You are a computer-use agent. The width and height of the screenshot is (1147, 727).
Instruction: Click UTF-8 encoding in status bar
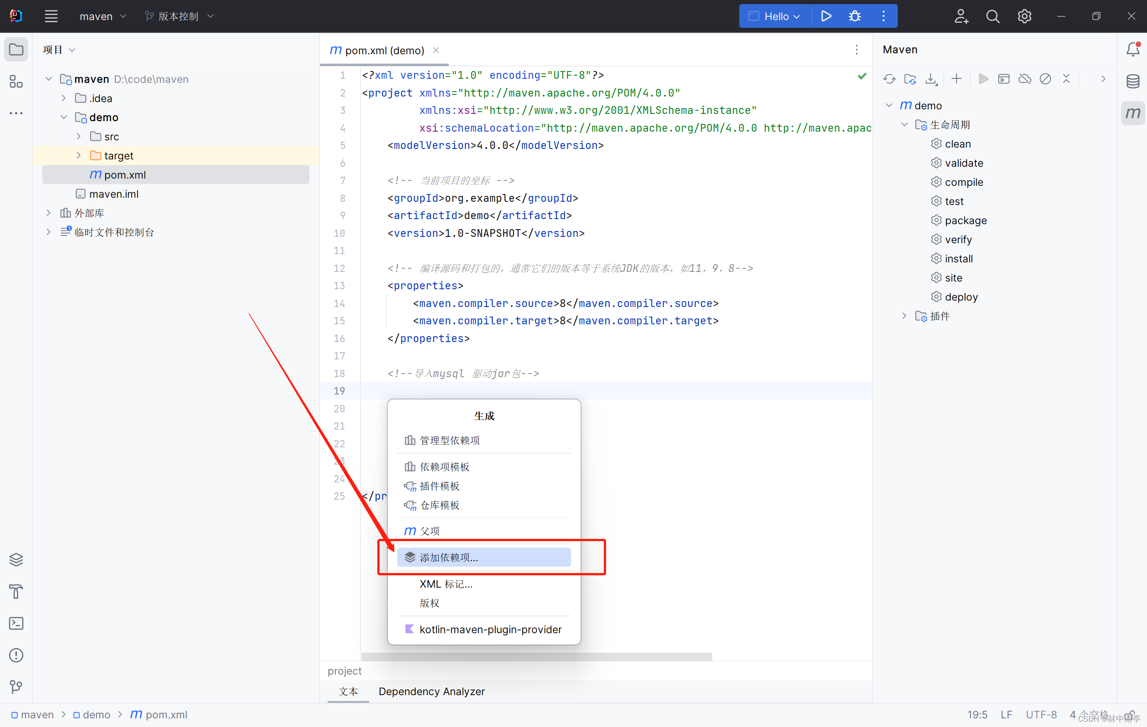pos(1041,715)
